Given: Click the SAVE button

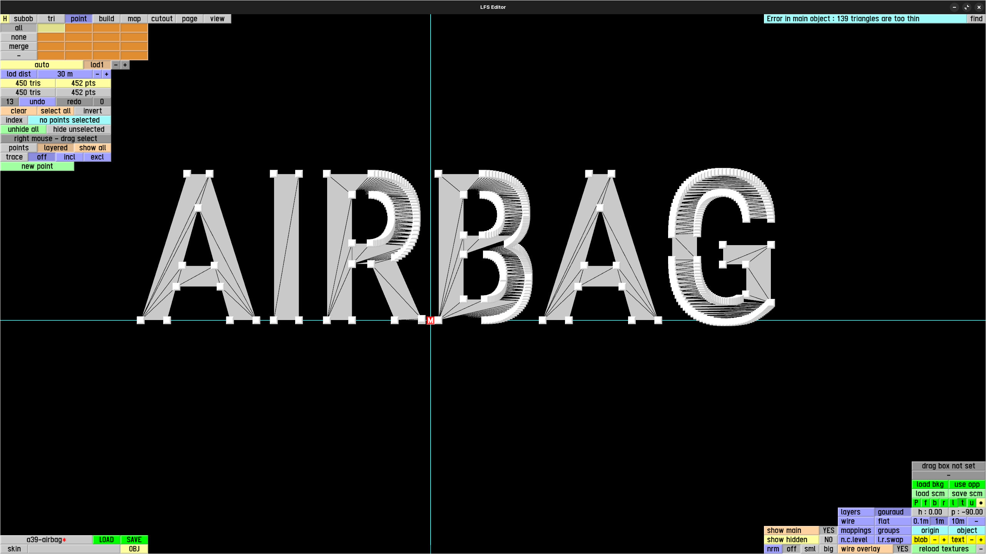Looking at the screenshot, I should pos(134,540).
